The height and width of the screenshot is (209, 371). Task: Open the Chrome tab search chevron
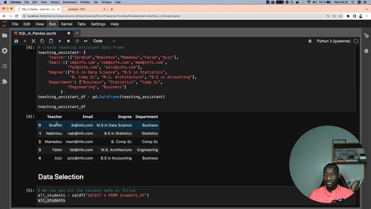click(x=367, y=9)
